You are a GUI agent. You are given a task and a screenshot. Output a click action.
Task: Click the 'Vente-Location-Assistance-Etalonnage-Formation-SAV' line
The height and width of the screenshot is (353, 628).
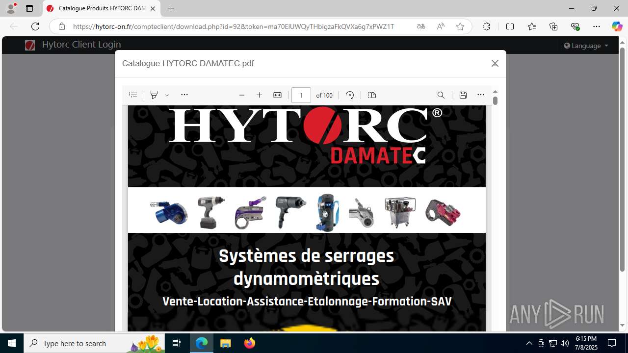307,301
